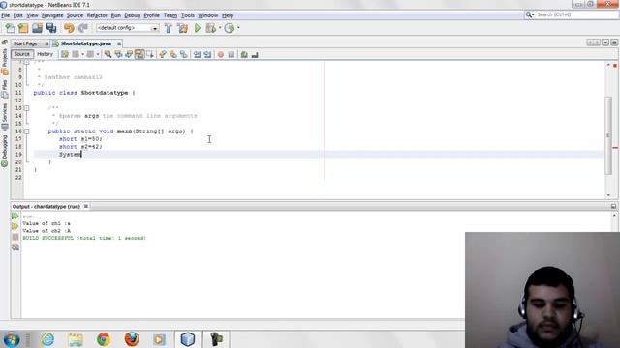Open Firefox from the taskbar
The image size is (620, 348).
tap(132, 339)
